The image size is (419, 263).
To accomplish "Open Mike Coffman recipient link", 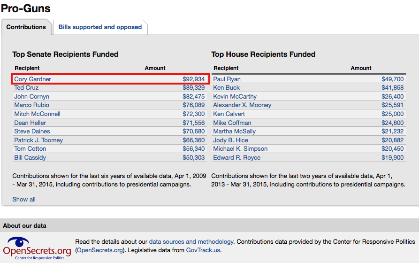I will [232, 123].
